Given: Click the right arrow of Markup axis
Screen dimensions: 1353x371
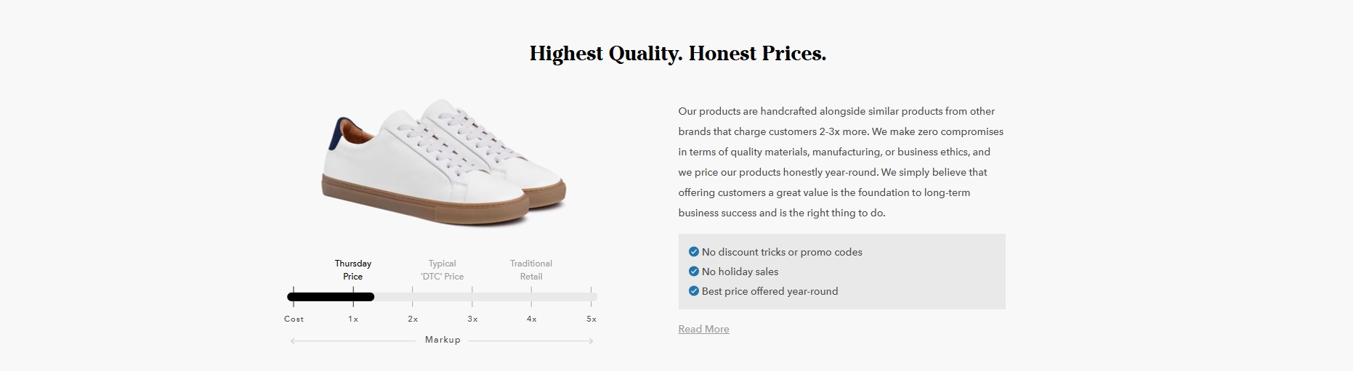Looking at the screenshot, I should coord(591,341).
